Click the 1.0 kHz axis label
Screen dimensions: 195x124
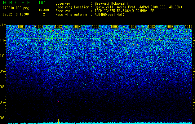click(2, 56)
